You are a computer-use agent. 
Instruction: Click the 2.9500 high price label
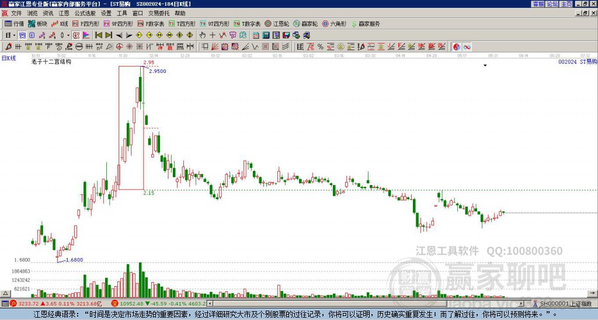coord(158,71)
